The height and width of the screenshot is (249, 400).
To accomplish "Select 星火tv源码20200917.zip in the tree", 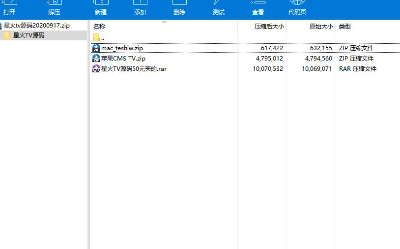I will pyautogui.click(x=37, y=26).
